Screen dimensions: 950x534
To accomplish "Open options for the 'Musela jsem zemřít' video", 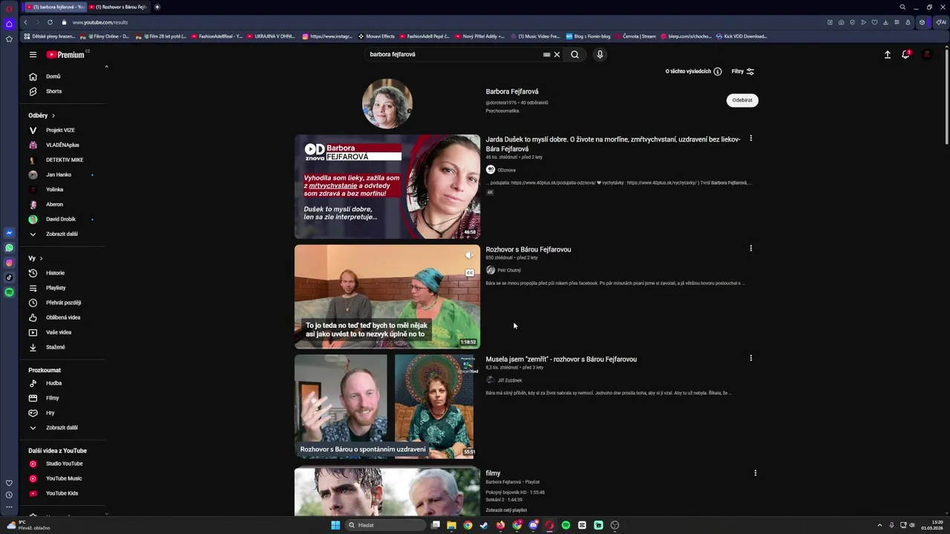I will (750, 358).
